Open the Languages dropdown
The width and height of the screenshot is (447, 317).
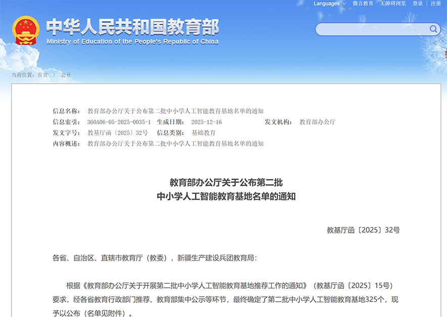pyautogui.click(x=329, y=4)
